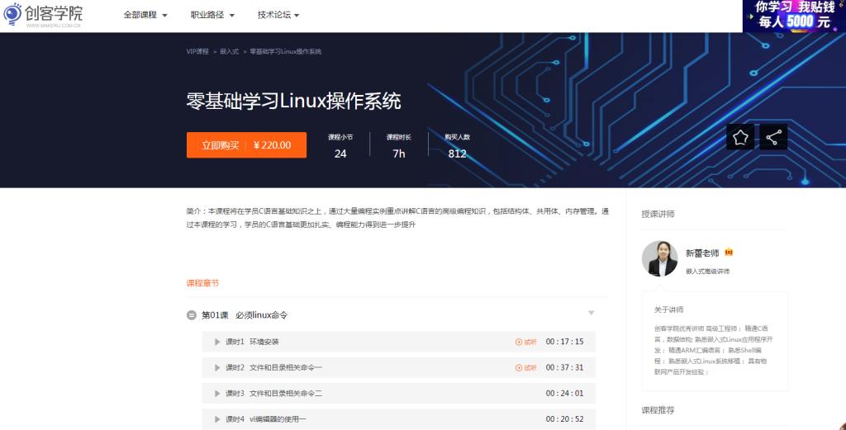Click the 创客学院 logo
The image size is (846, 430).
(43, 15)
